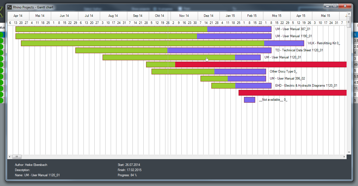Click green portion of Other Docu Type bar
This screenshot has height=186, width=358.
pyautogui.click(x=183, y=71)
